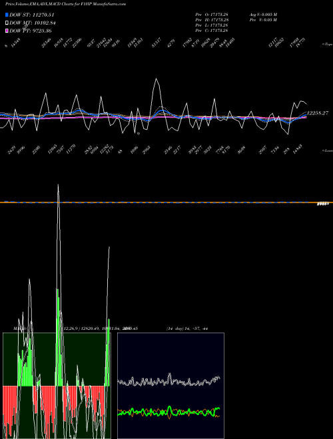Click the tallest white price spike peak

156,78
